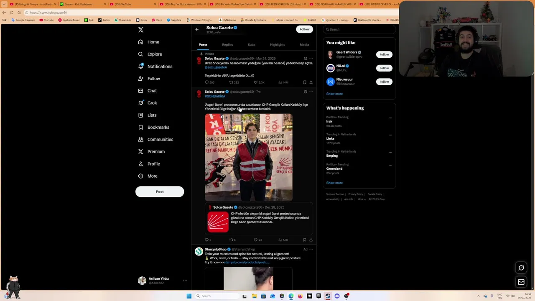Click the Post button in sidebar
Viewport: 535px width, 301px height.
point(160,191)
